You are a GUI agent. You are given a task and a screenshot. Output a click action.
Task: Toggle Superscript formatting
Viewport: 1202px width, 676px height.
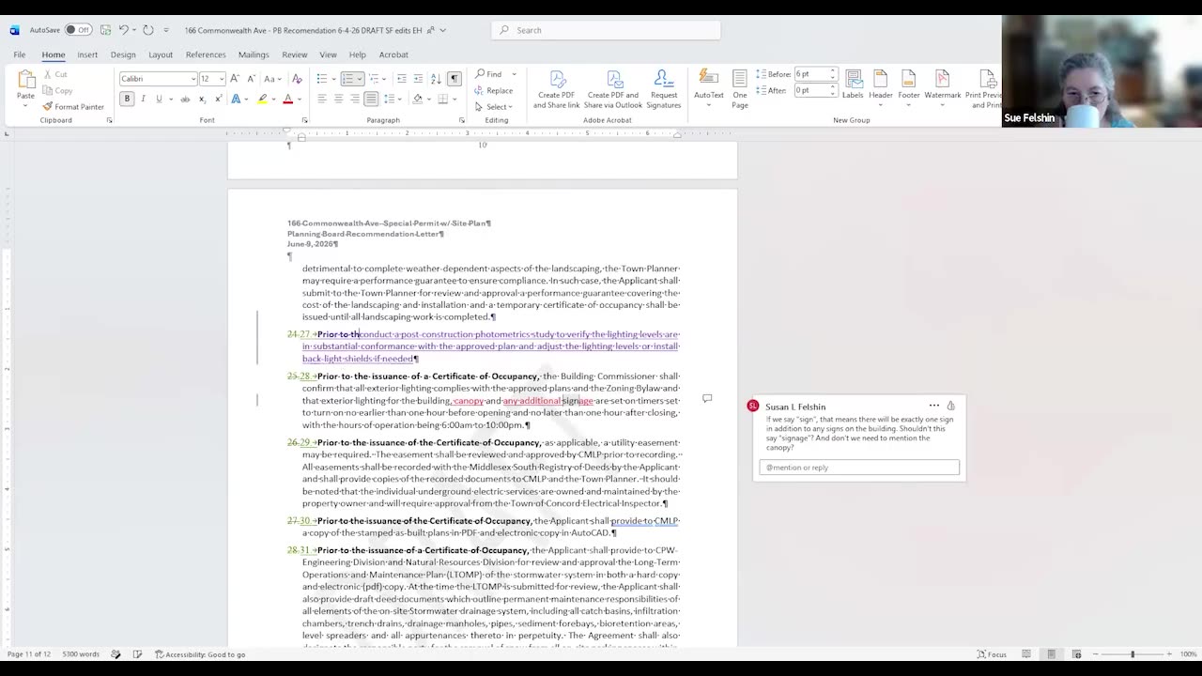218,99
